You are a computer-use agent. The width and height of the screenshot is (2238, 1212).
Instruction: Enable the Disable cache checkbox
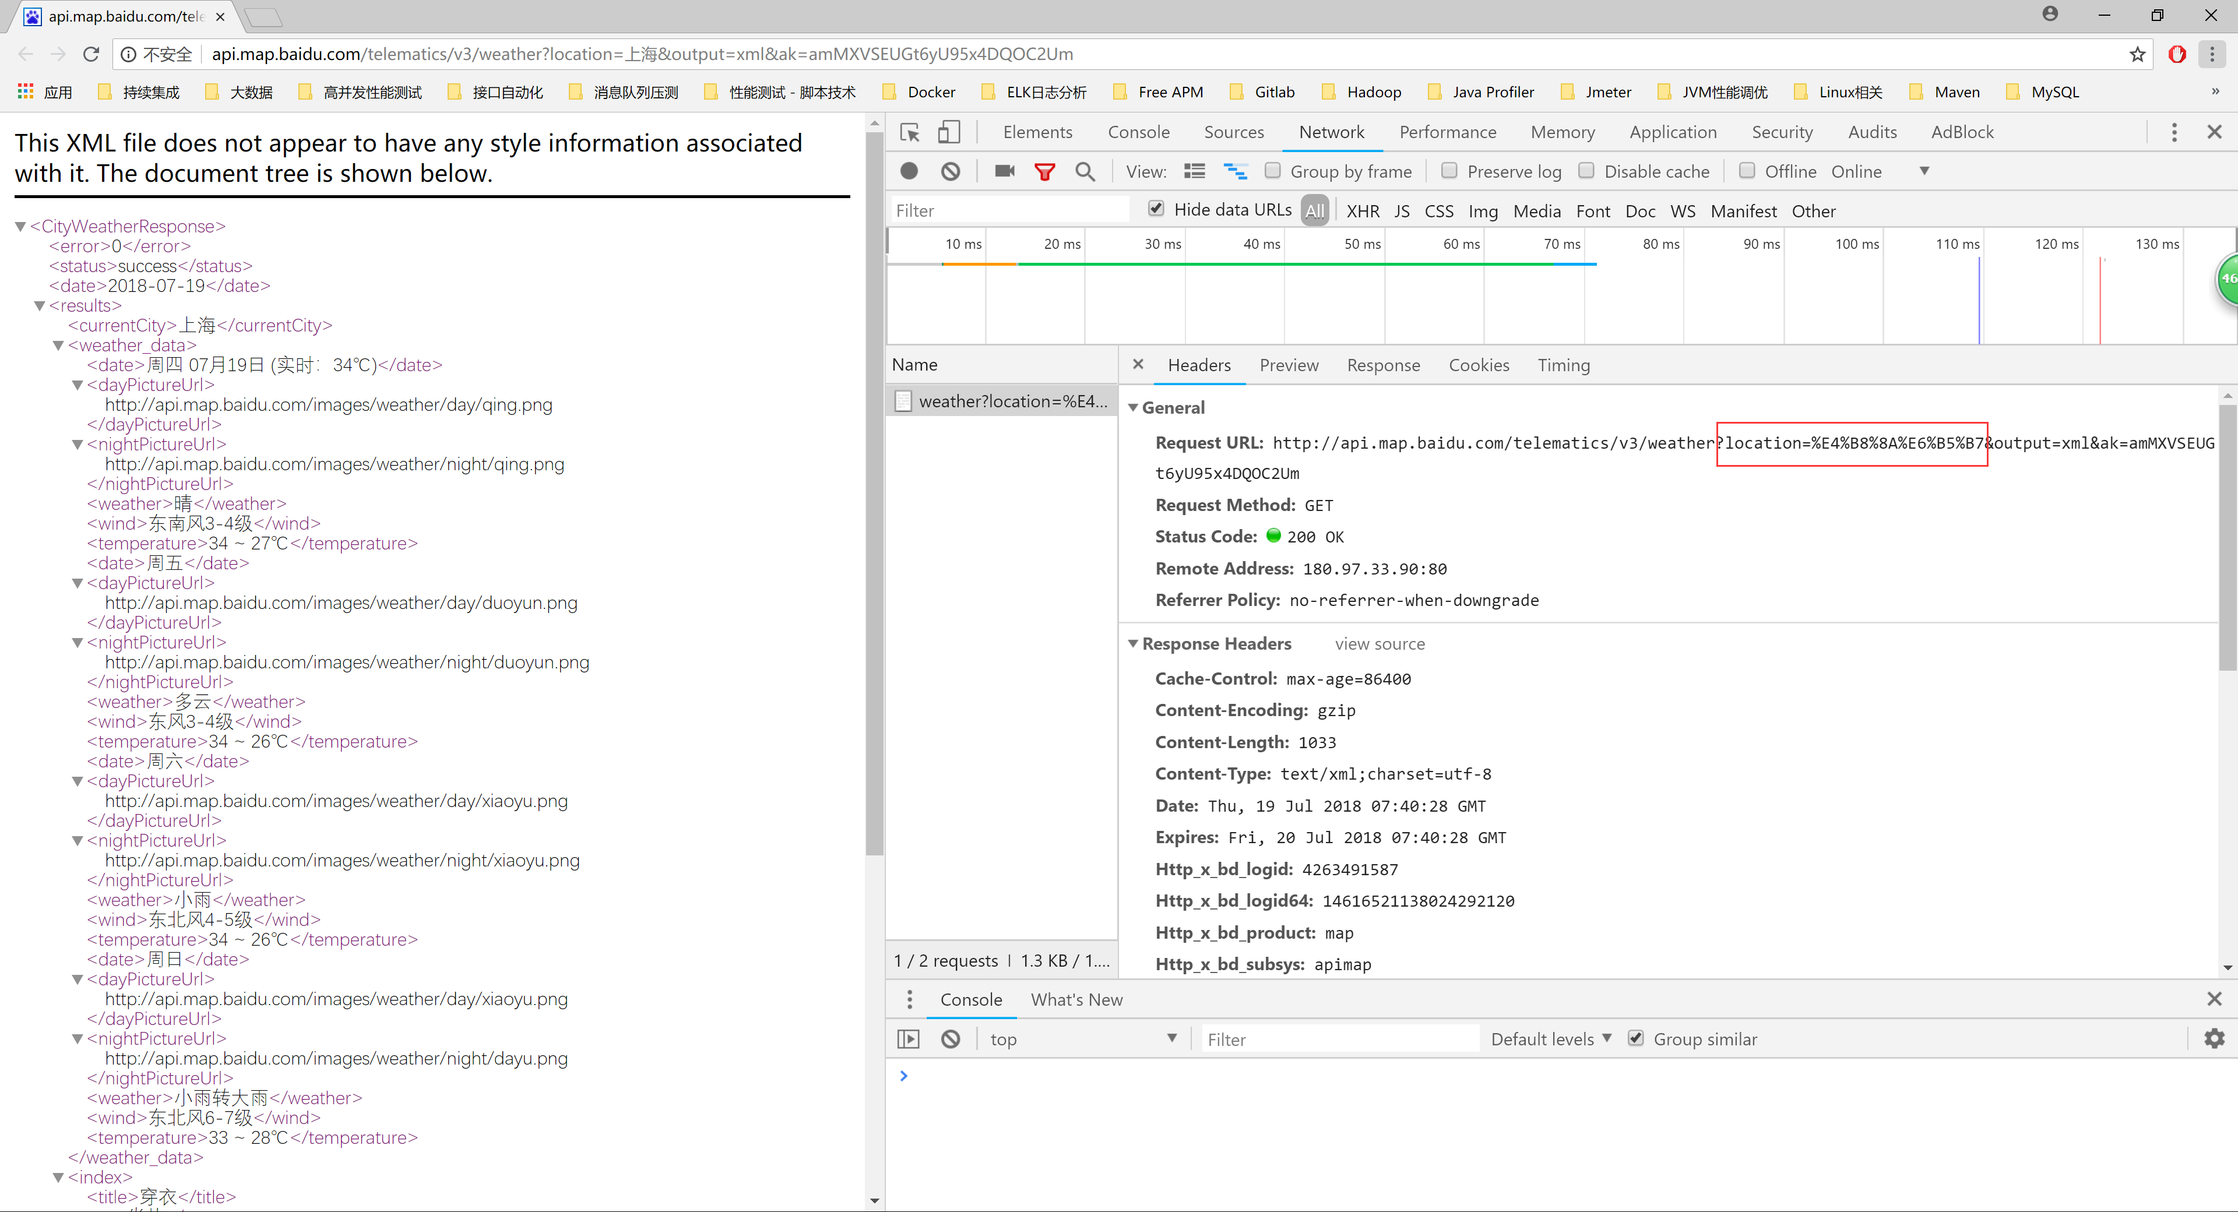[1586, 171]
